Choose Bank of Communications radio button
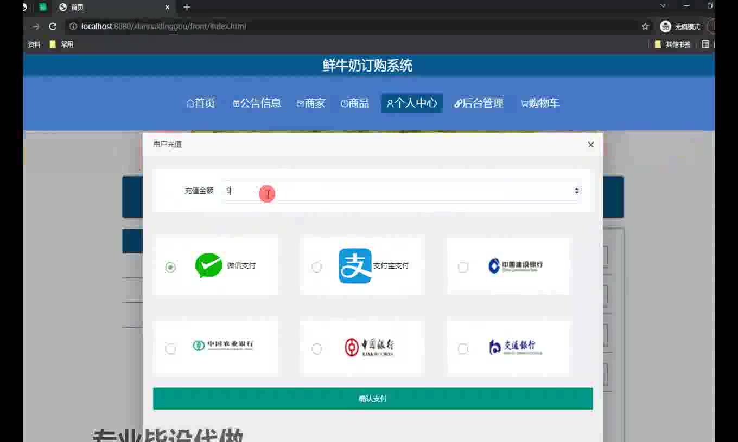738x442 pixels. point(463,349)
